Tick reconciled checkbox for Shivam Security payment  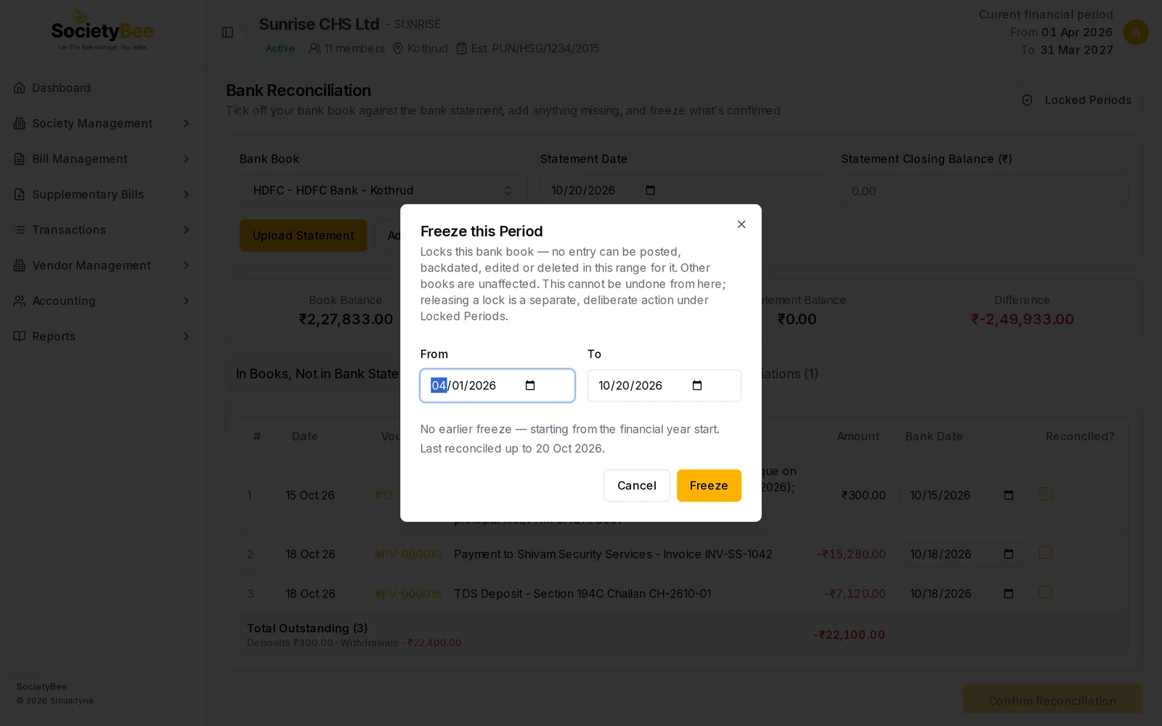point(1046,552)
